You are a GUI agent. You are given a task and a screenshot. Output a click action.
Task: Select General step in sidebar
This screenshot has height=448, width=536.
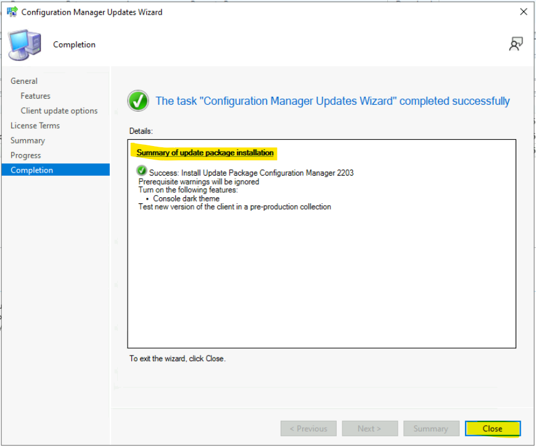(24, 81)
